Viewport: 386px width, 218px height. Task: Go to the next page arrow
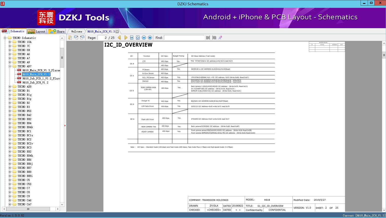click(126, 38)
